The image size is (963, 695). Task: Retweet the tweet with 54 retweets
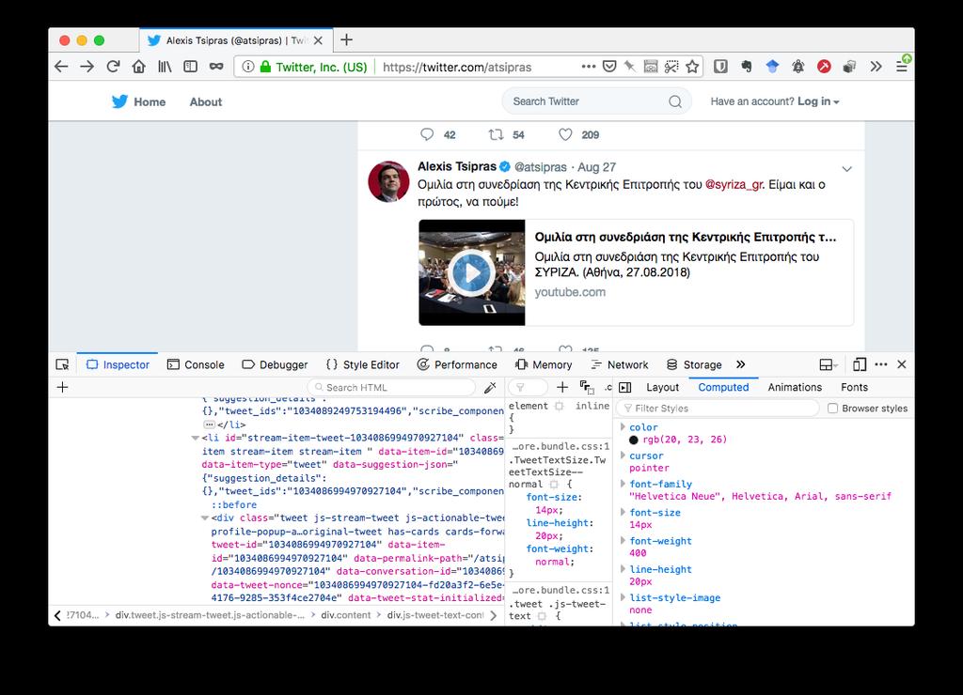[496, 134]
